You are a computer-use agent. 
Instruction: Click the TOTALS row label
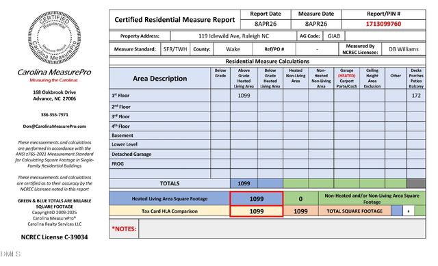[x=170, y=183]
